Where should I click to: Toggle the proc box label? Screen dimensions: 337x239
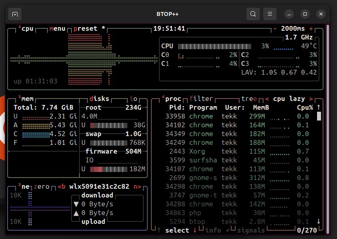[x=171, y=99]
